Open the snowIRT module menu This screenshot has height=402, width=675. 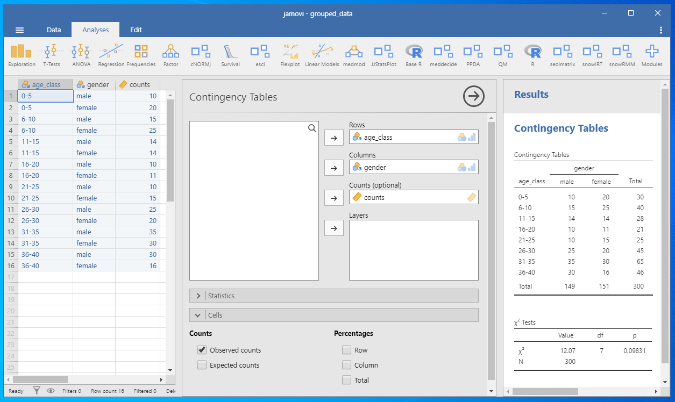click(x=592, y=55)
